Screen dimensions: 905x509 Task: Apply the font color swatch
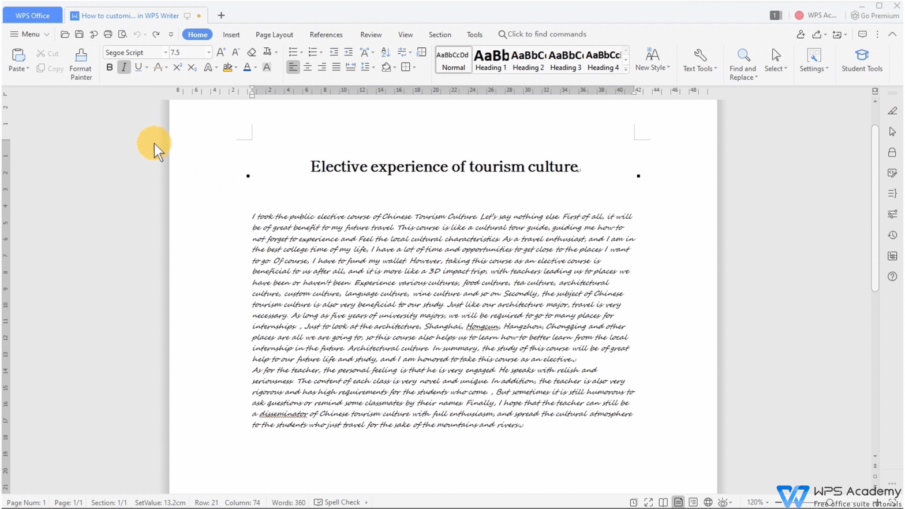pyautogui.click(x=247, y=68)
